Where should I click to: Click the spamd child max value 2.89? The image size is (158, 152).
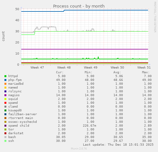coord(148,126)
